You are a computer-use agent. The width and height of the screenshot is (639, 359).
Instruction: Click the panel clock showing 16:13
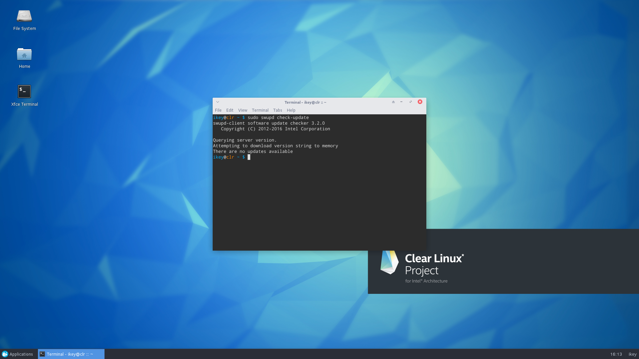[x=616, y=354]
